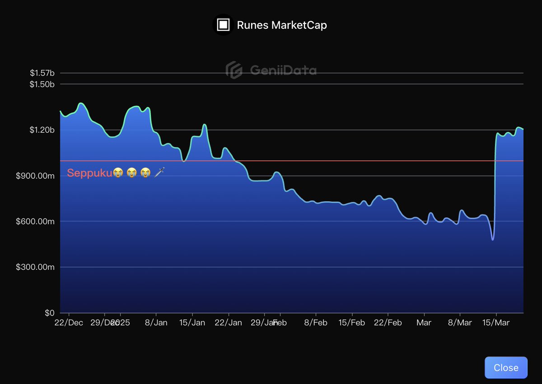
Task: Click the $300.00m axis label
Action: (x=35, y=267)
